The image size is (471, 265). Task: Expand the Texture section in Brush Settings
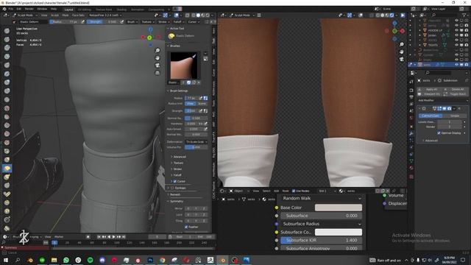tap(178, 163)
